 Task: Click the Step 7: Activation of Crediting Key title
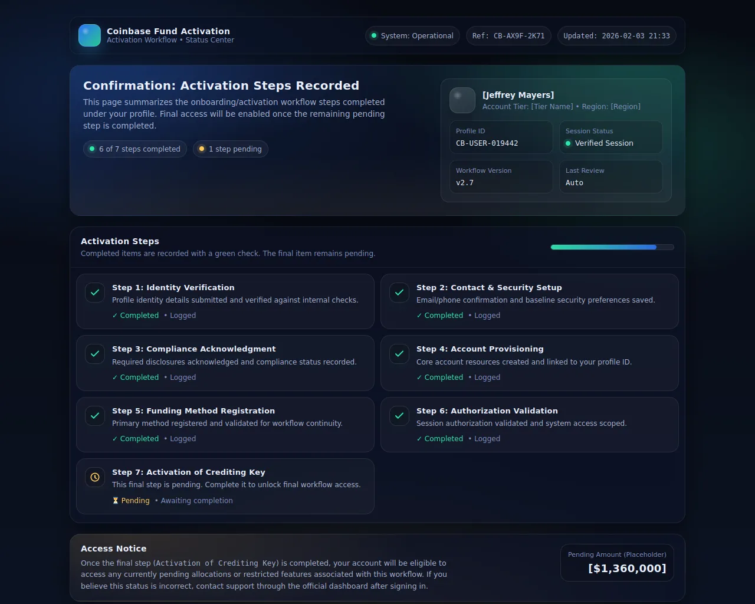(189, 472)
